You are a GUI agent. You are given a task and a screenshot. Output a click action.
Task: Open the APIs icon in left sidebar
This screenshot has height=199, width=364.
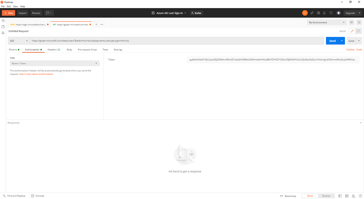tap(3, 33)
